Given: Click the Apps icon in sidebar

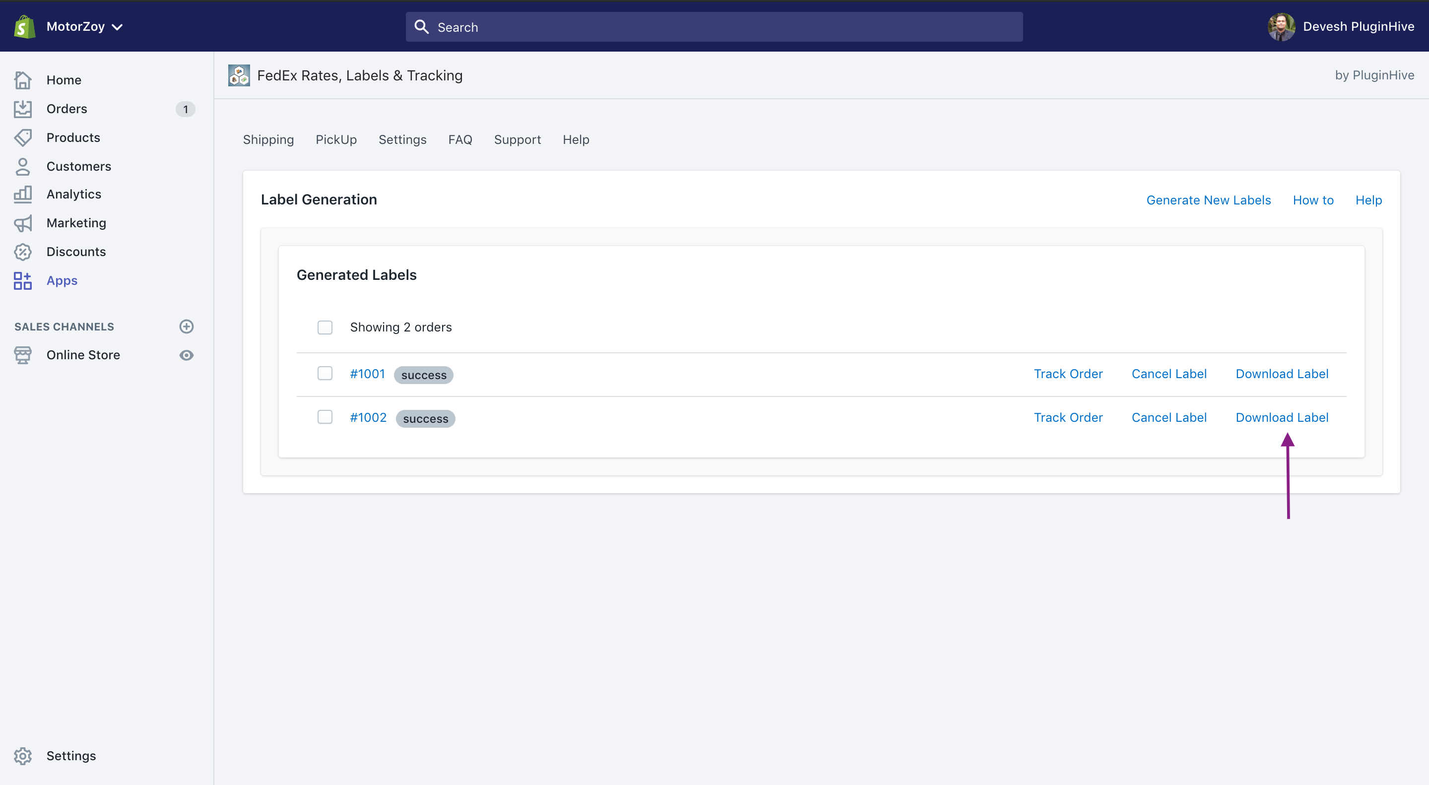Looking at the screenshot, I should 24,279.
